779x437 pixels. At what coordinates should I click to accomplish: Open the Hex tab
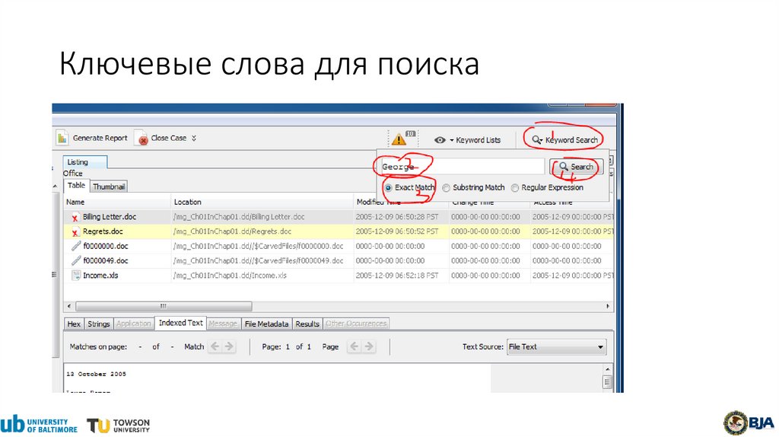74,324
